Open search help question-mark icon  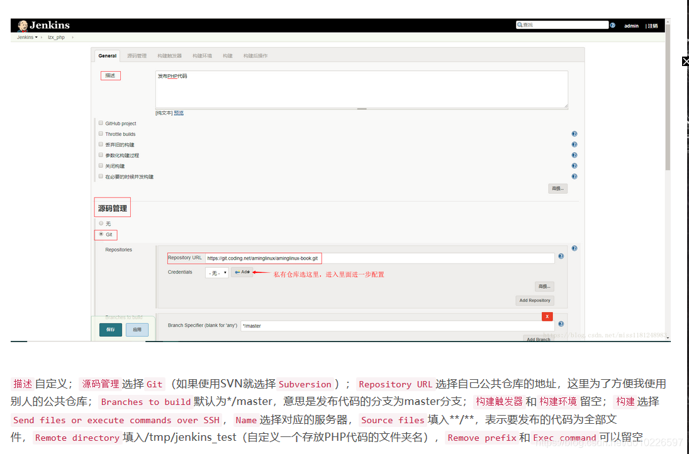[x=612, y=25]
